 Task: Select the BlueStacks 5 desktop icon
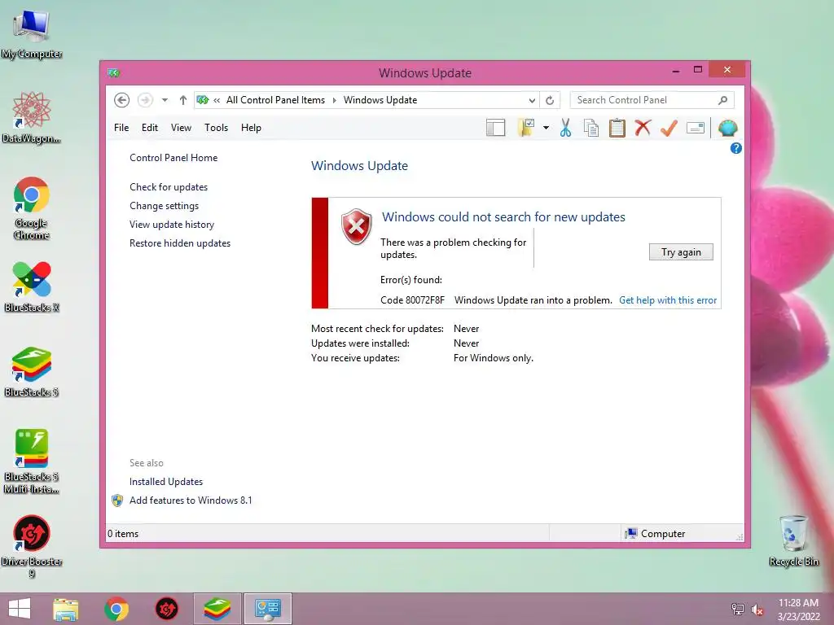32,372
